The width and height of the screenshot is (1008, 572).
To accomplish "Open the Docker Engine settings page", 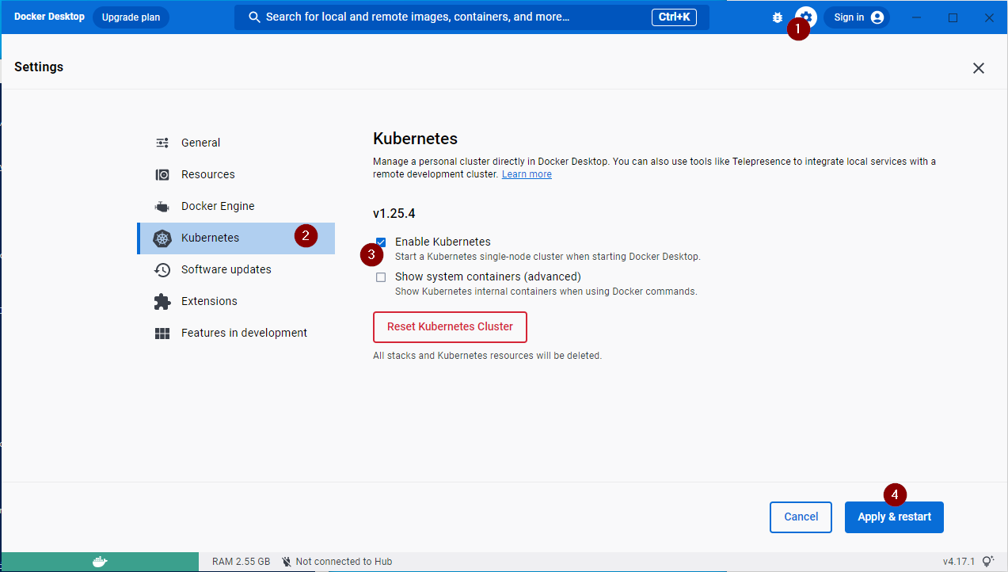I will (218, 206).
